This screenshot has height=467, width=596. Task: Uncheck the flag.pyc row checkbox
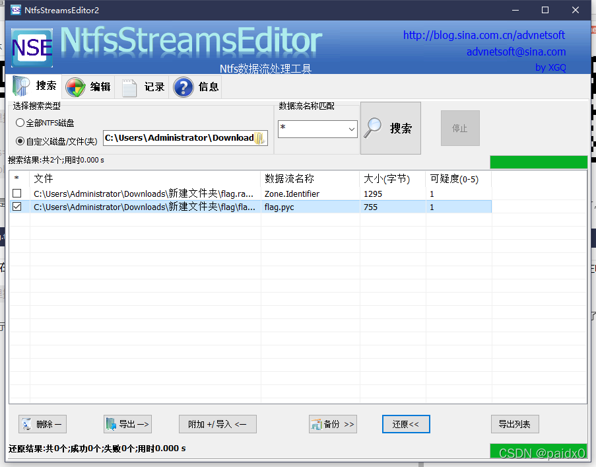(x=17, y=207)
